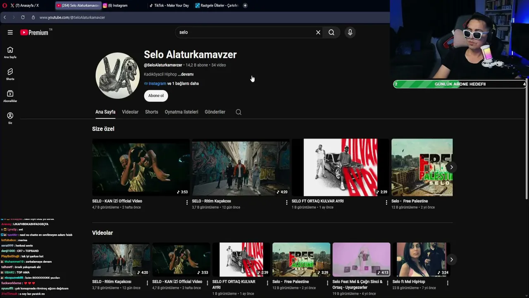Image resolution: width=529 pixels, height=298 pixels.
Task: Subscribe with the Abone ol button
Action: (156, 96)
